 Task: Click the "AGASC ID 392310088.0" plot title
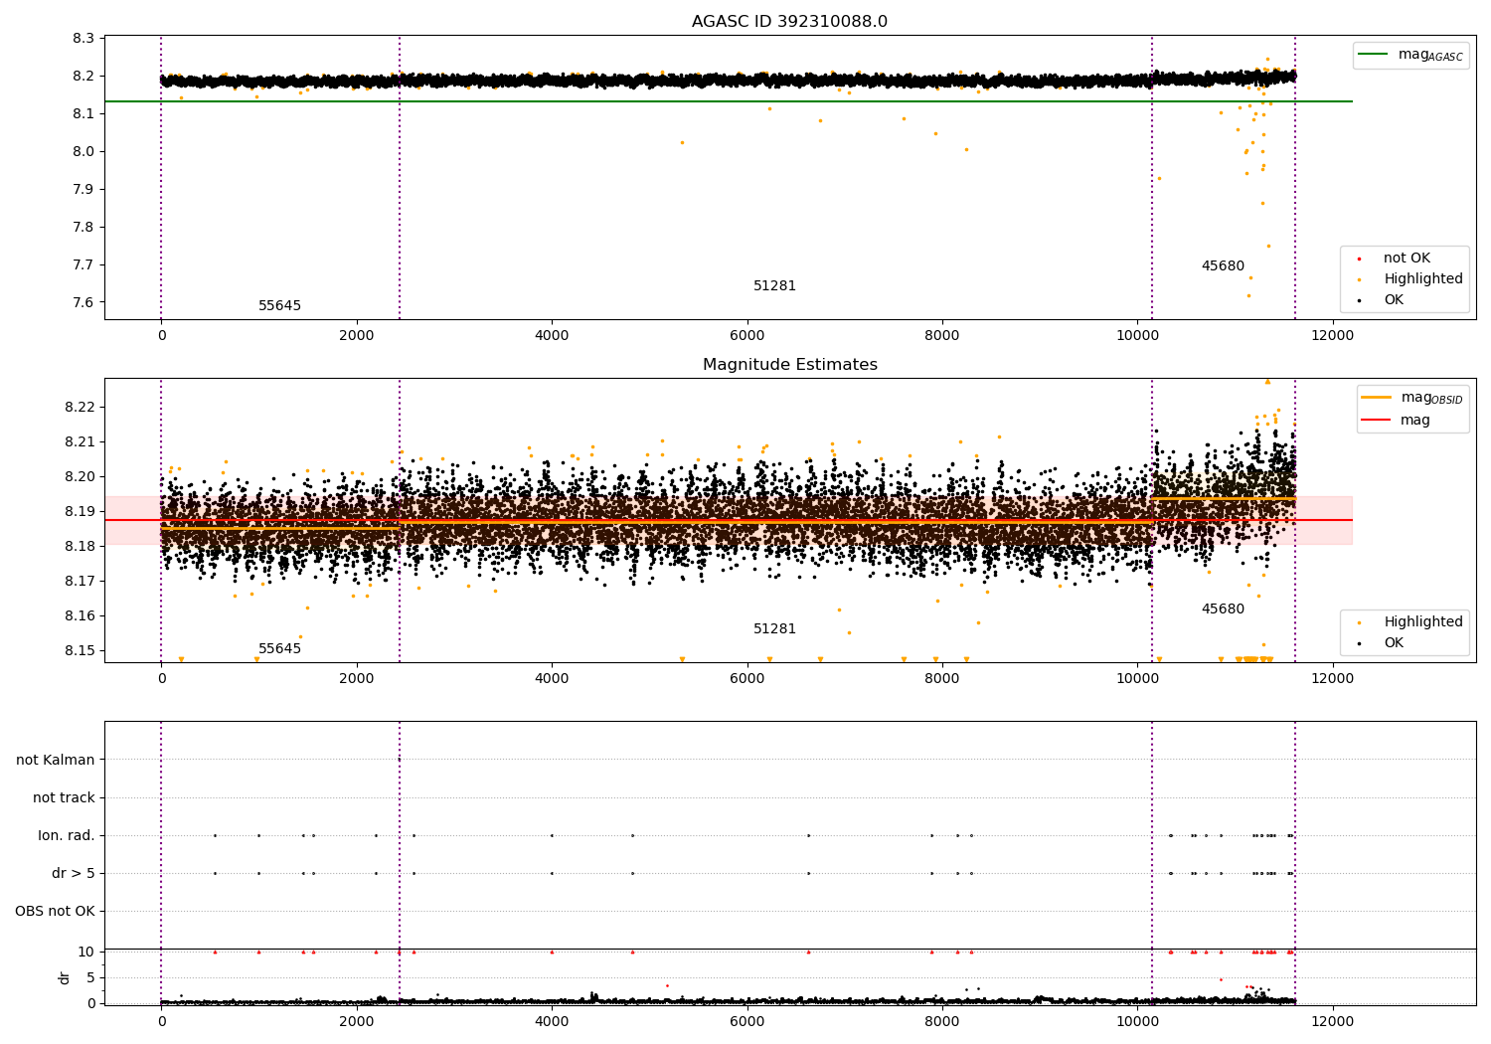tap(789, 22)
